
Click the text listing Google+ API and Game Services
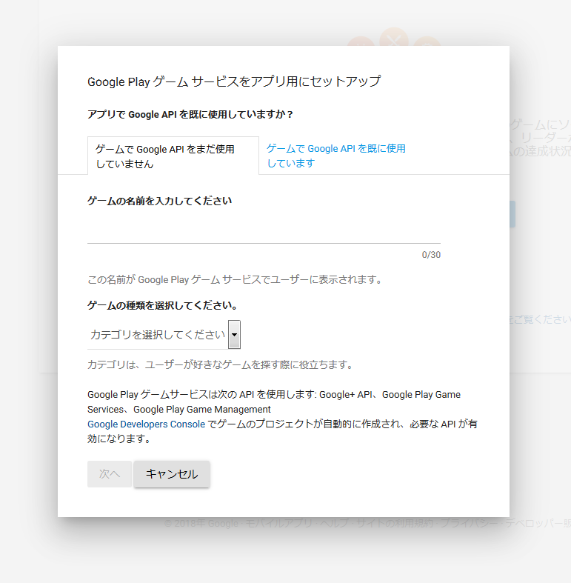(274, 402)
